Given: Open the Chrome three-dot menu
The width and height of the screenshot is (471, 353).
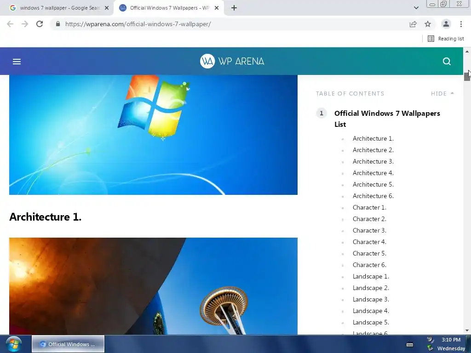Looking at the screenshot, I should coord(461,24).
